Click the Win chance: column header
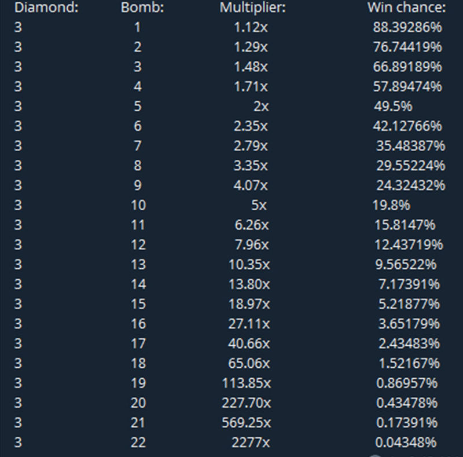 tap(407, 8)
